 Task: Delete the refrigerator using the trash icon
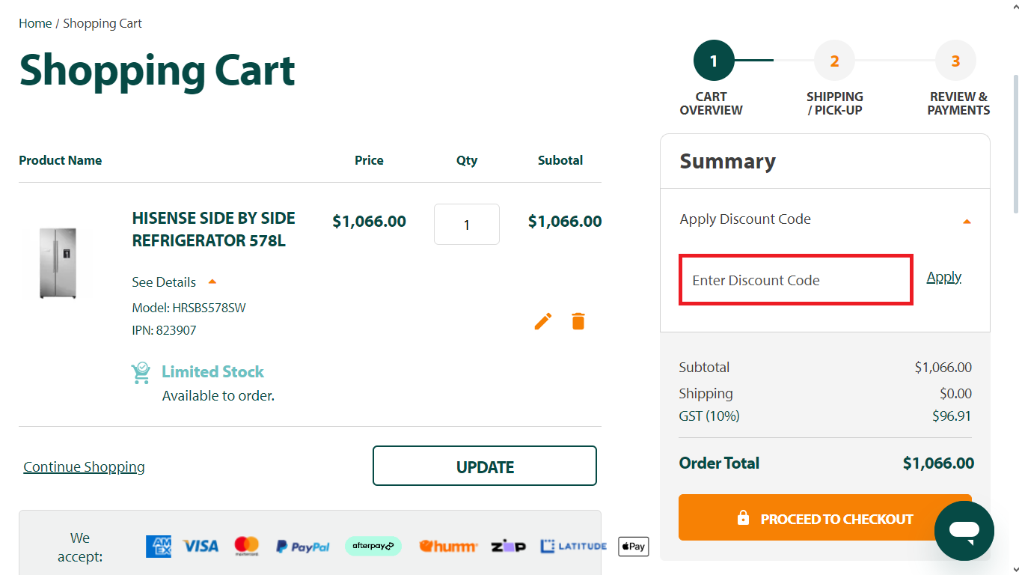click(578, 320)
